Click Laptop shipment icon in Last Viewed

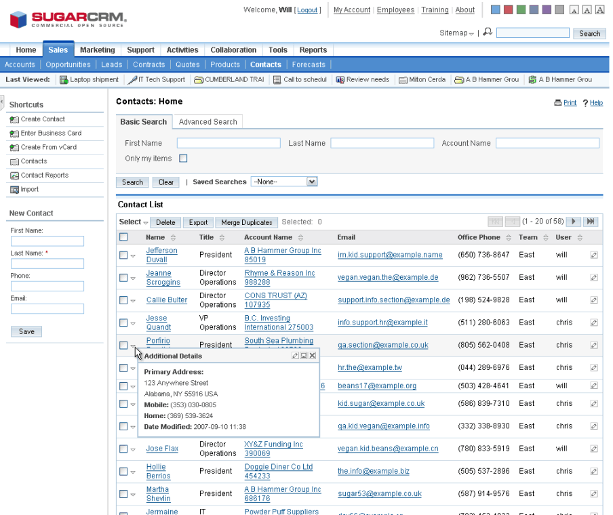pyautogui.click(x=64, y=80)
